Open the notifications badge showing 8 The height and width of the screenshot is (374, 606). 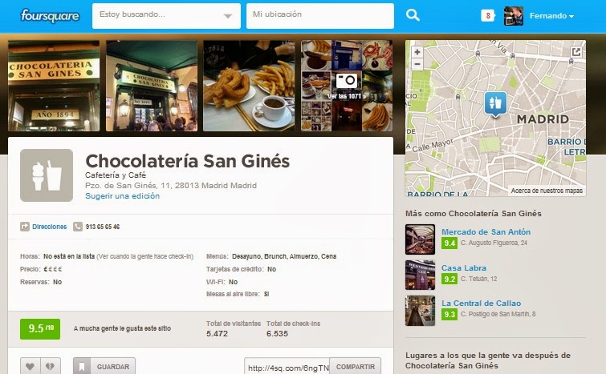tap(488, 16)
